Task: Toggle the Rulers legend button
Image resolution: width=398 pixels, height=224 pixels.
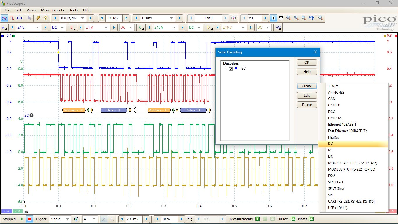Action: coord(293,219)
